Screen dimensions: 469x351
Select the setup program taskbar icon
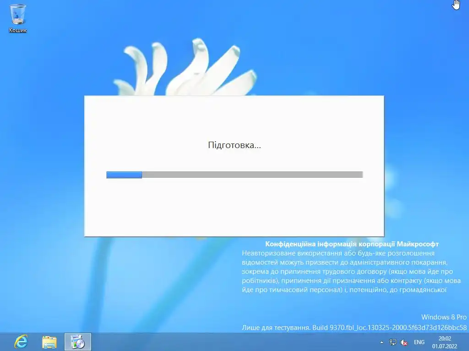[x=78, y=342]
